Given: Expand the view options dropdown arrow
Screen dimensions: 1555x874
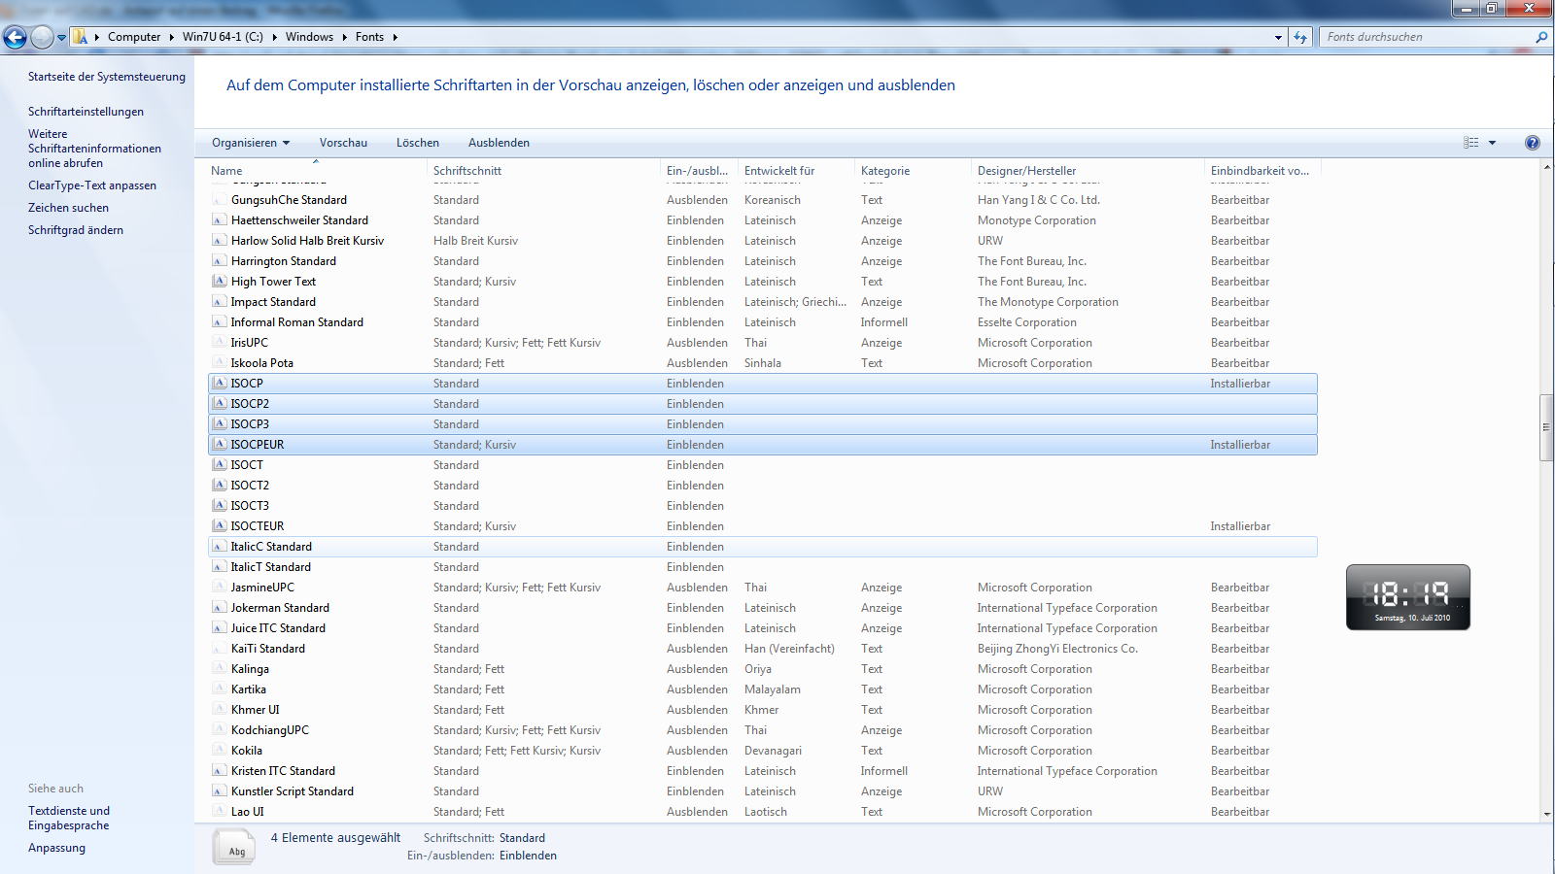Looking at the screenshot, I should click(x=1492, y=143).
